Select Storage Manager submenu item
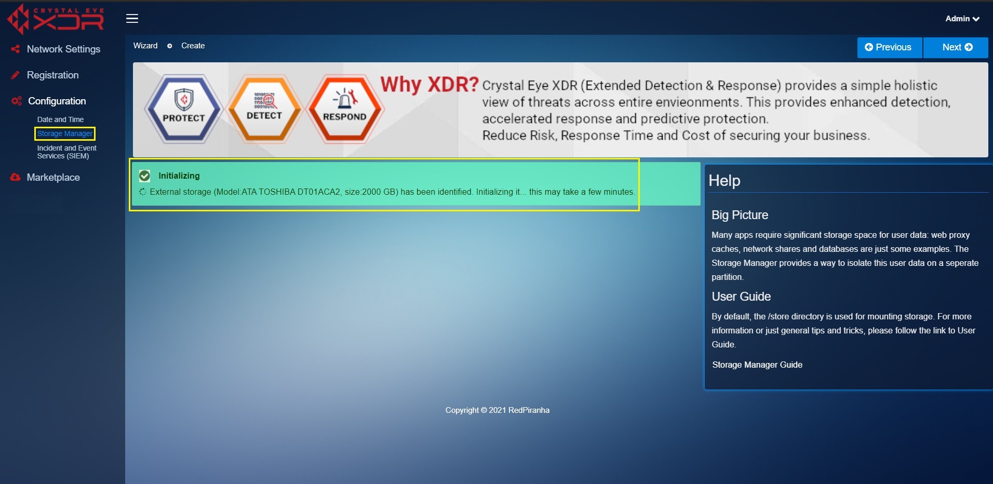Viewport: 993px width, 484px height. coord(64,133)
